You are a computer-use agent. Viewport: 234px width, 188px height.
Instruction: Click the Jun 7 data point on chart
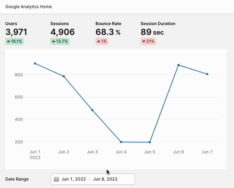coord(207,74)
